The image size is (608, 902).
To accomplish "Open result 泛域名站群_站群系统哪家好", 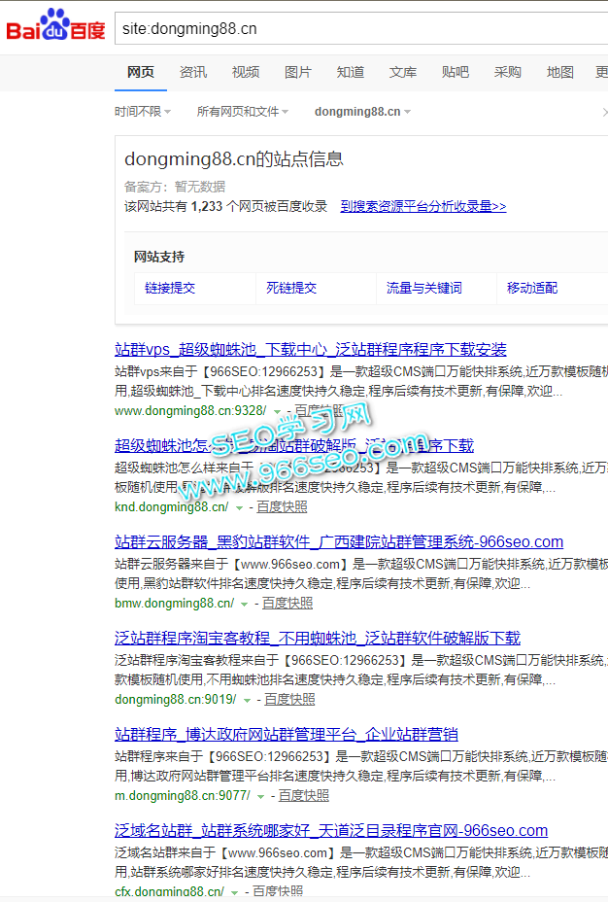I will tap(331, 831).
